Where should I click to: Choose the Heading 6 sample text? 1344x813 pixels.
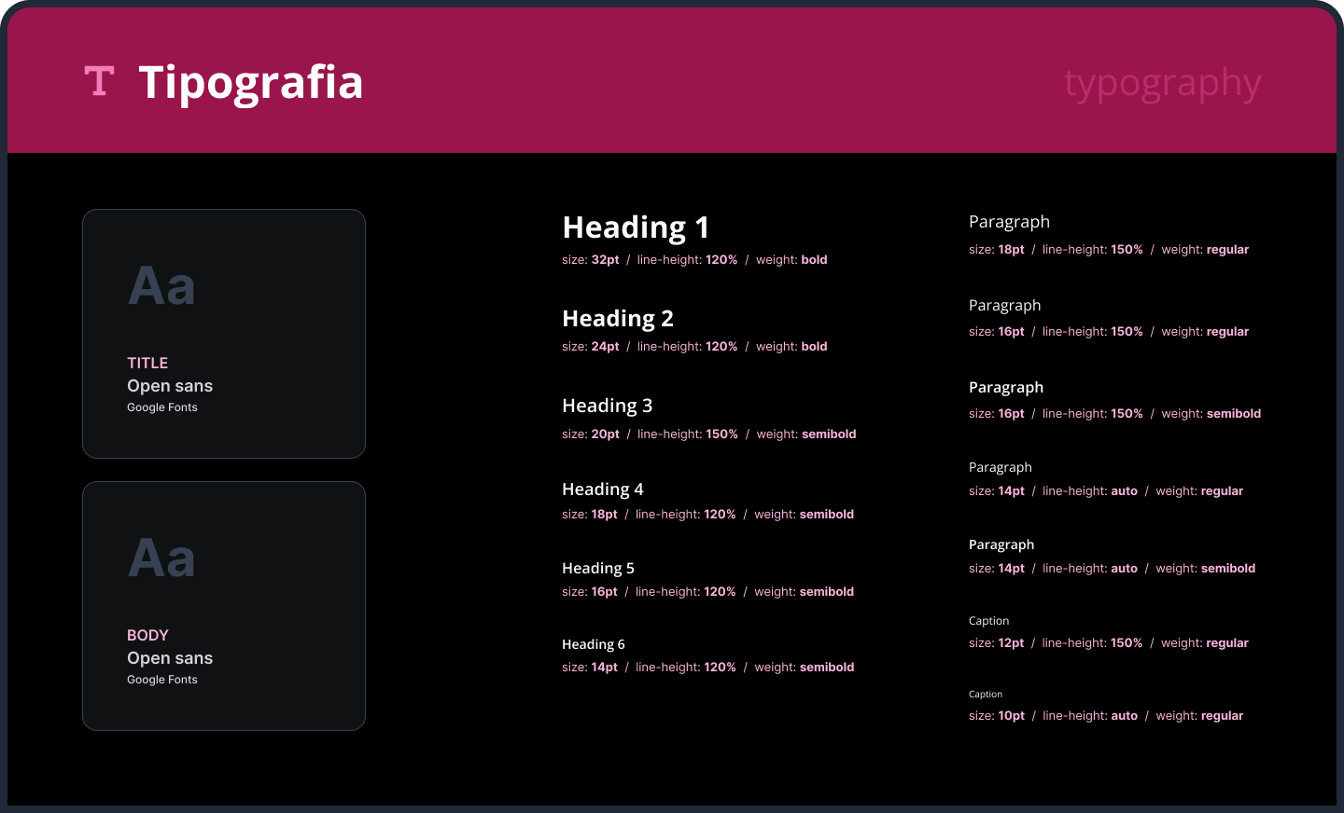click(x=593, y=644)
